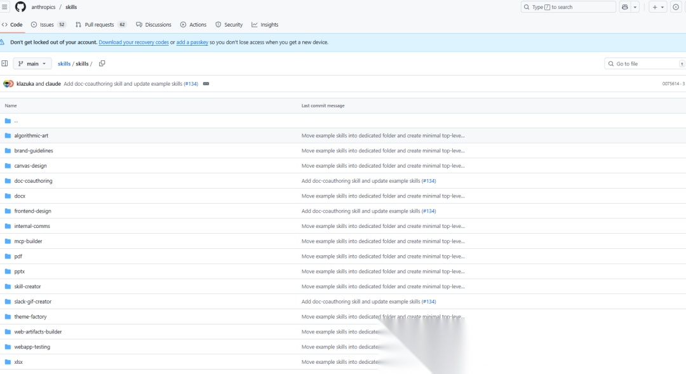The width and height of the screenshot is (686, 374).
Task: Open the 0075614 commit hash
Action: click(x=670, y=84)
